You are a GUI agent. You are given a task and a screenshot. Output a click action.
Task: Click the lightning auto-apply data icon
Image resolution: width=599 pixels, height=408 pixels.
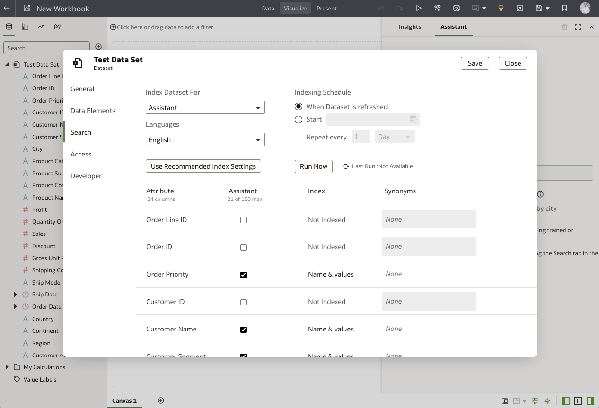(547, 400)
